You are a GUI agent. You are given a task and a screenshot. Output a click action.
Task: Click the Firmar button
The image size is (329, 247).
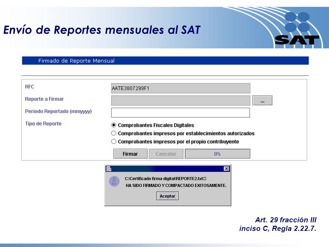130,154
